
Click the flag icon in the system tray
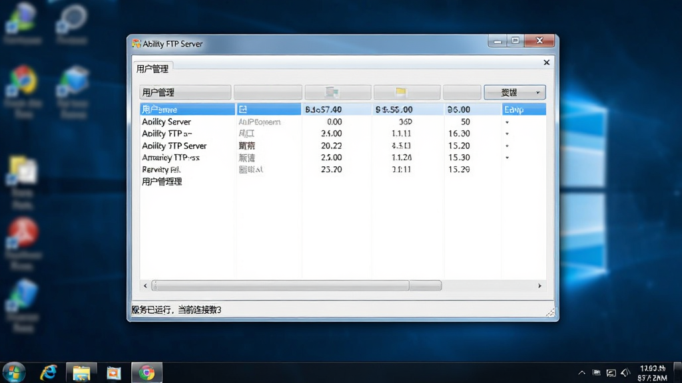click(597, 372)
